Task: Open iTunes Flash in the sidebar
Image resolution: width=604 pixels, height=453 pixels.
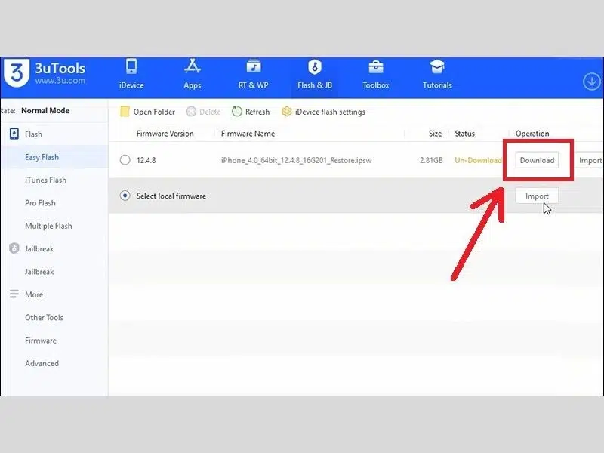Action: tap(45, 180)
